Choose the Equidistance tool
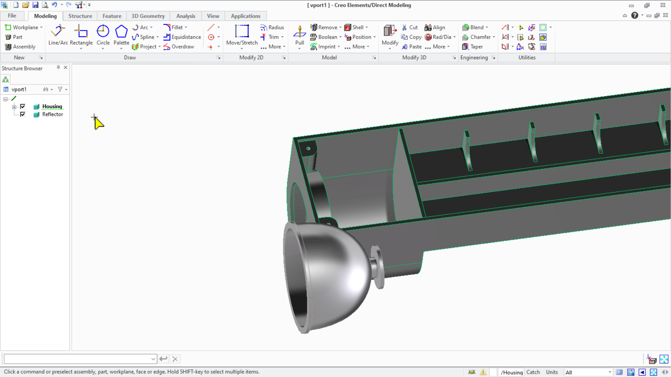This screenshot has width=671, height=377. pos(182,37)
